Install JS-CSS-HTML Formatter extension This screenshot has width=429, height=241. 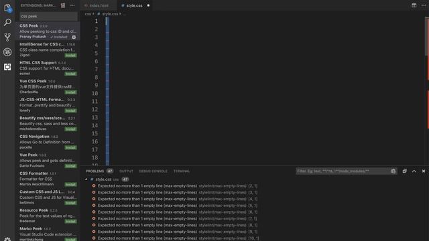click(x=70, y=110)
